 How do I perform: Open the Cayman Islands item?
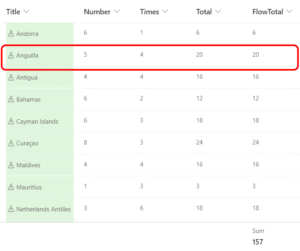[37, 122]
